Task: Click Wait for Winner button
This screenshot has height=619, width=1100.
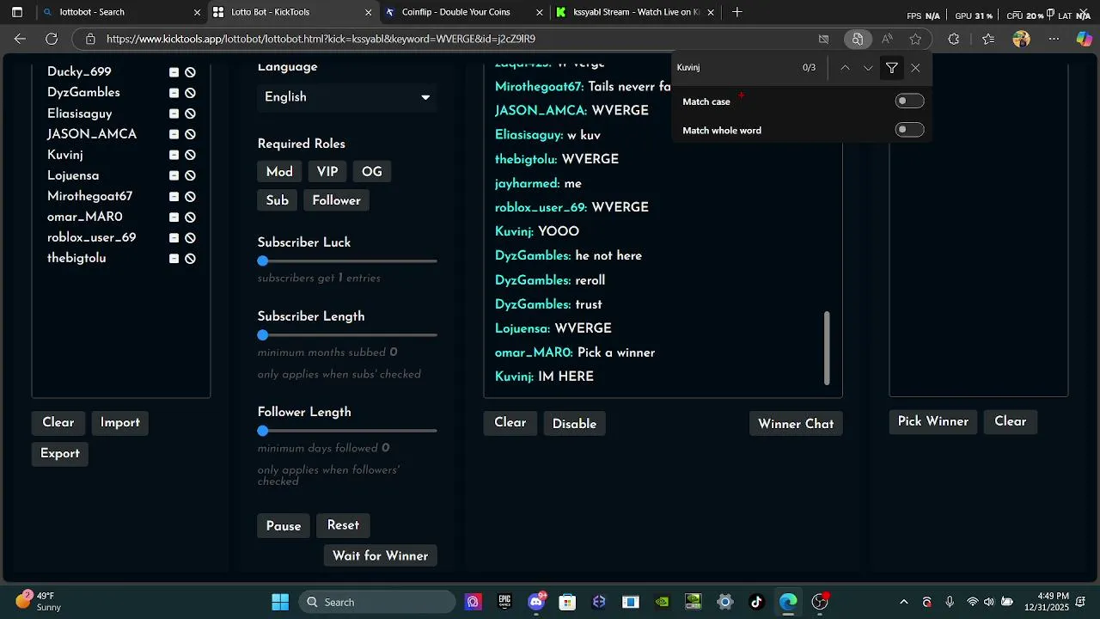Action: click(x=380, y=556)
